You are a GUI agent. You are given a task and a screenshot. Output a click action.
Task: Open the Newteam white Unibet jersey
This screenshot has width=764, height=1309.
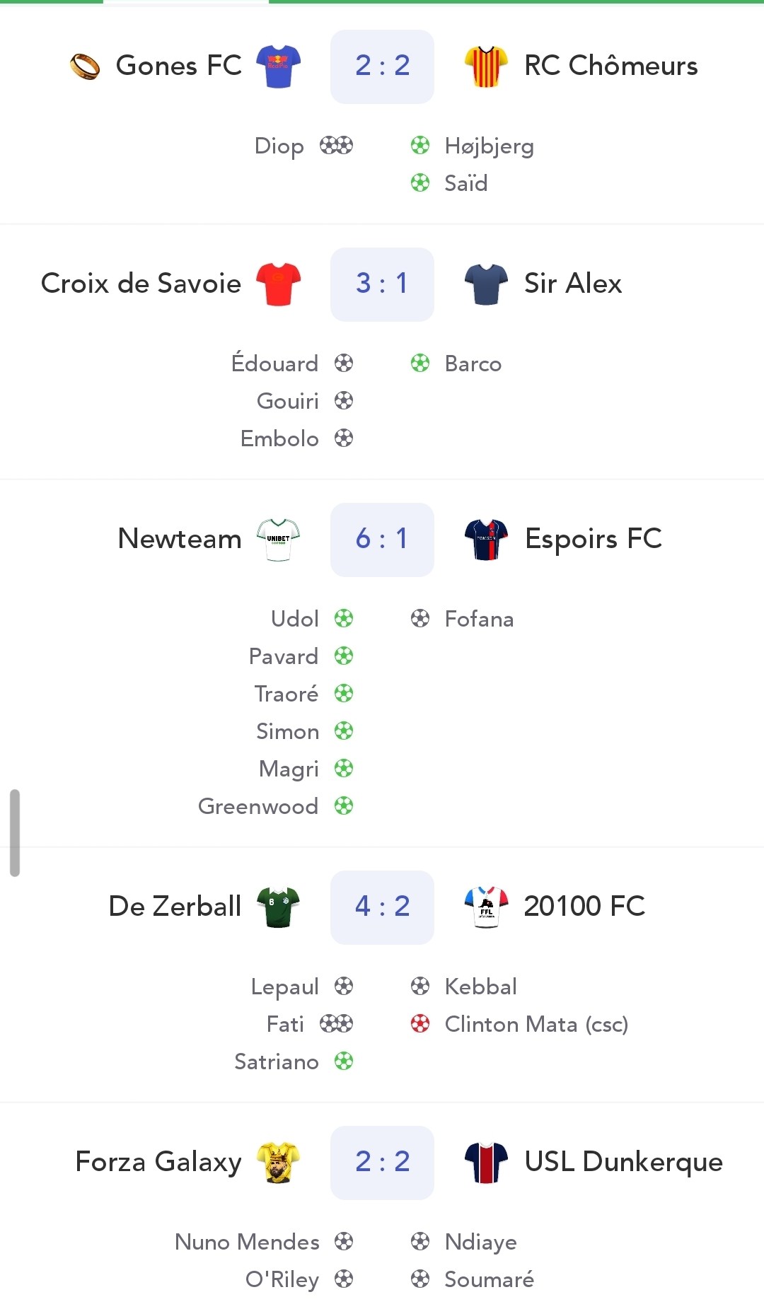point(278,539)
